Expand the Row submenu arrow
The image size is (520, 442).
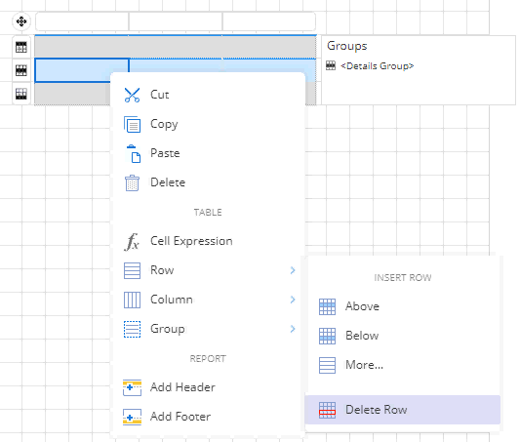coord(293,270)
